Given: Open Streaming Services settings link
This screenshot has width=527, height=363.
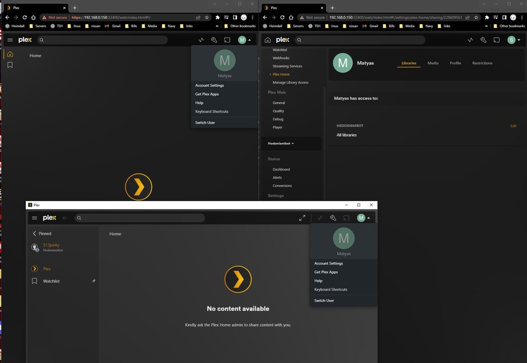Looking at the screenshot, I should pyautogui.click(x=288, y=66).
